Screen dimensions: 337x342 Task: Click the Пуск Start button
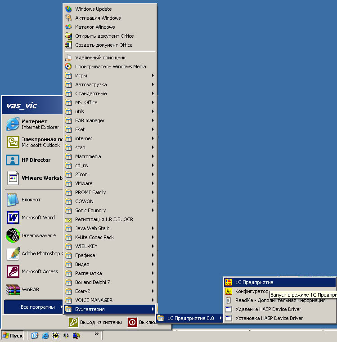click(13, 335)
